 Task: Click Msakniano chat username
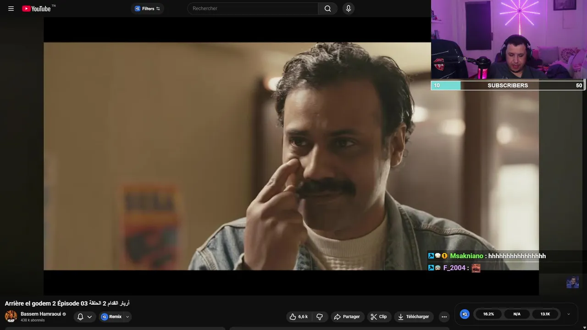(x=466, y=256)
